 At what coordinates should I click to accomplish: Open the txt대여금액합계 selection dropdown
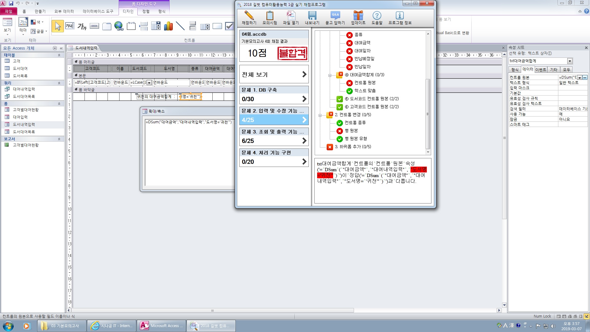coord(570,61)
